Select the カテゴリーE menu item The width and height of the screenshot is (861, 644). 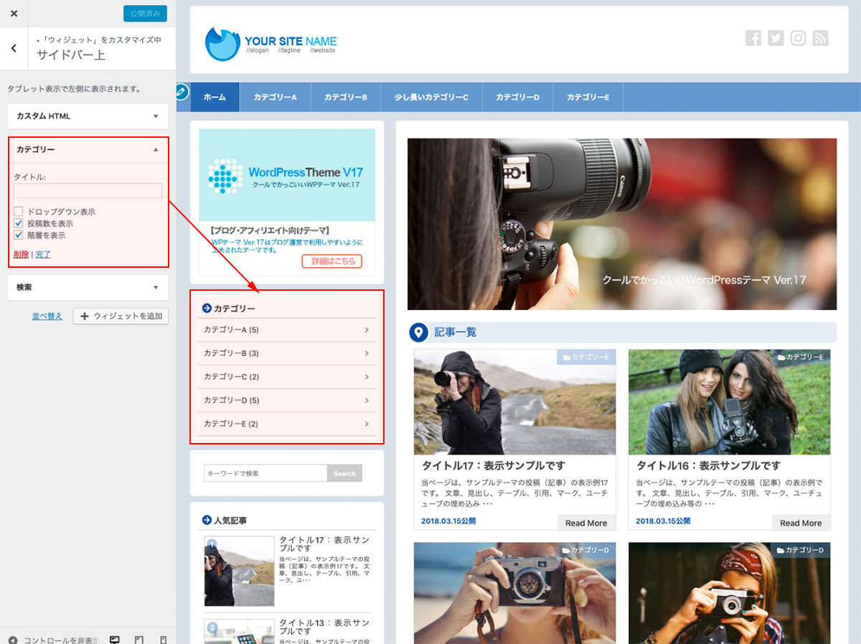click(x=588, y=97)
